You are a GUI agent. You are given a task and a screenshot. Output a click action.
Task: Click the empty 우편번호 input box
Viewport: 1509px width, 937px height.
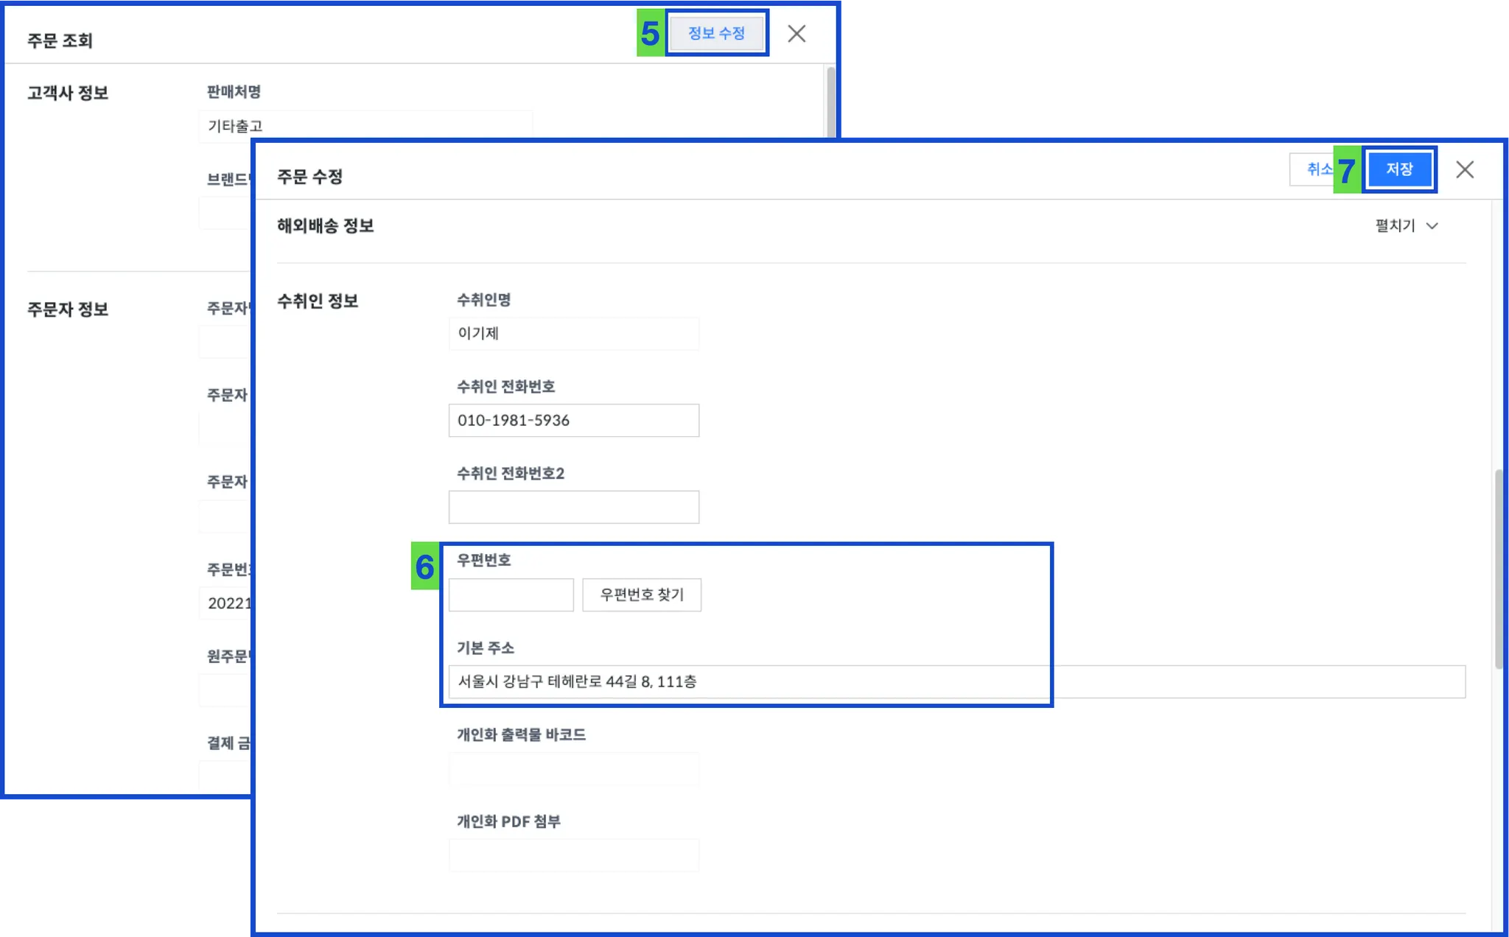(511, 595)
